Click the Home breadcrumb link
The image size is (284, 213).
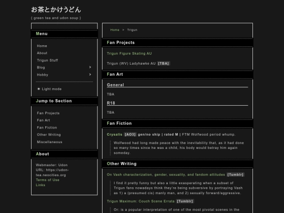(x=115, y=30)
